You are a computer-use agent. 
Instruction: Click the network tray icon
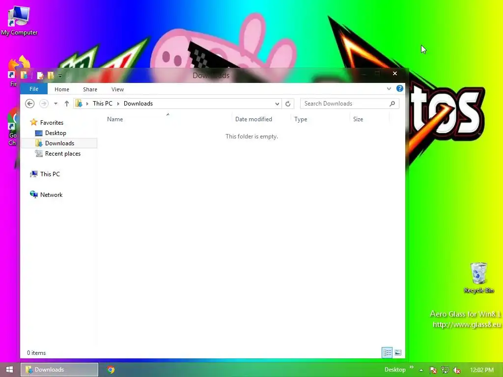(x=445, y=370)
